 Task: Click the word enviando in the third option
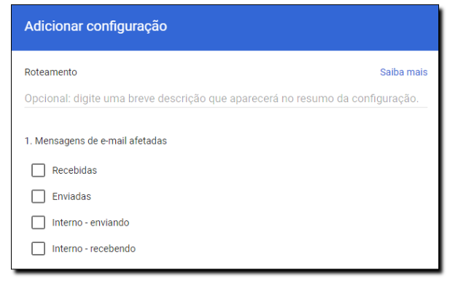[109, 223]
